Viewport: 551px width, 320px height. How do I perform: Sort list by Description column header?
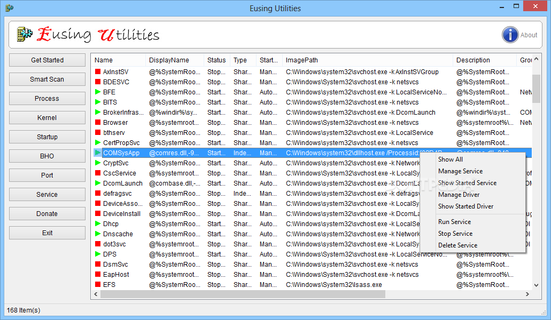485,60
